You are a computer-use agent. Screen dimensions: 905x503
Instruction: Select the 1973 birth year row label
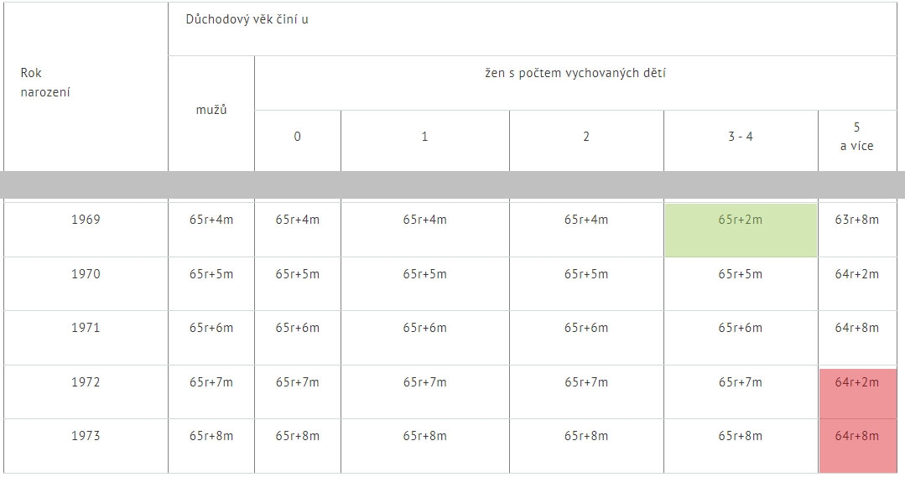click(86, 435)
